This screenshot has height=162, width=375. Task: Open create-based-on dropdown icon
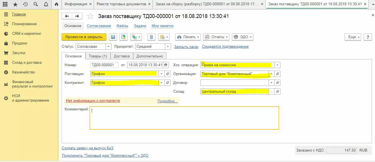click(x=136, y=37)
